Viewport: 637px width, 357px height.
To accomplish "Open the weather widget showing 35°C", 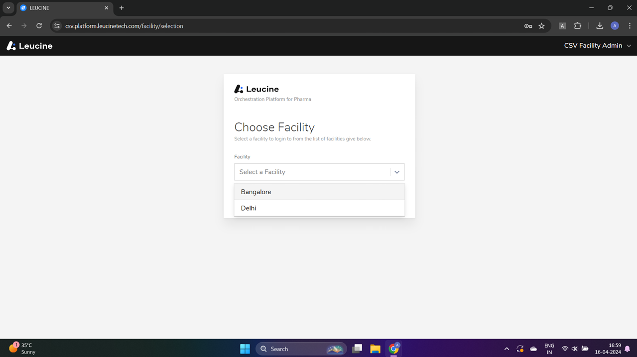I will 23,348.
